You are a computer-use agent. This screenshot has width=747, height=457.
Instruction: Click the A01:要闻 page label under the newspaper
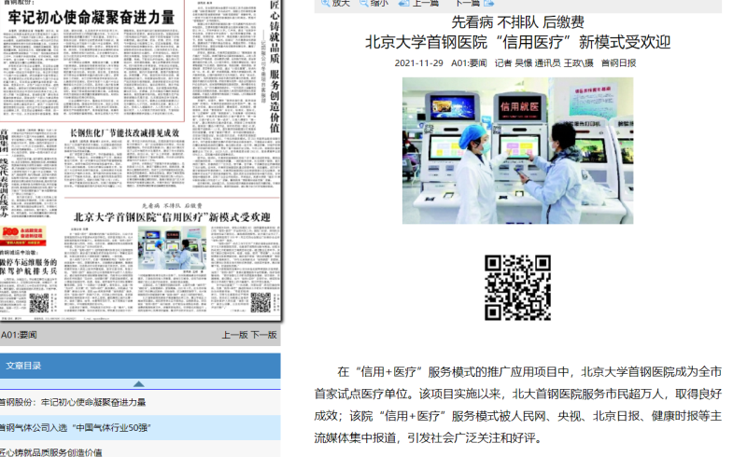[19, 335]
